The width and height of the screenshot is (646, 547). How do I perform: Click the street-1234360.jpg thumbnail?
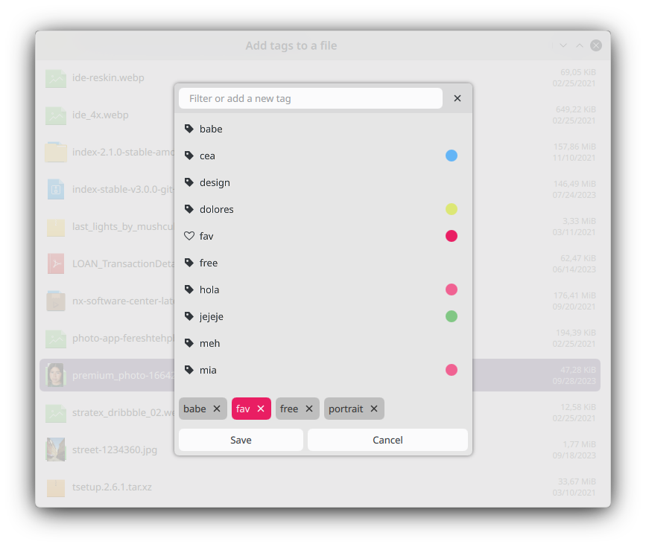56,450
